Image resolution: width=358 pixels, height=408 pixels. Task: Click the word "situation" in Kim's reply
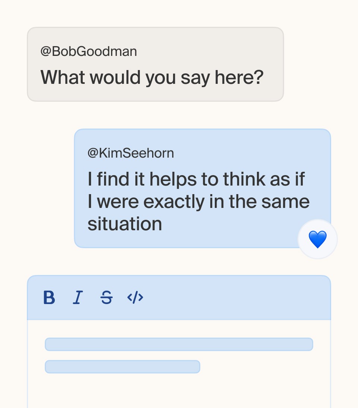(x=125, y=224)
